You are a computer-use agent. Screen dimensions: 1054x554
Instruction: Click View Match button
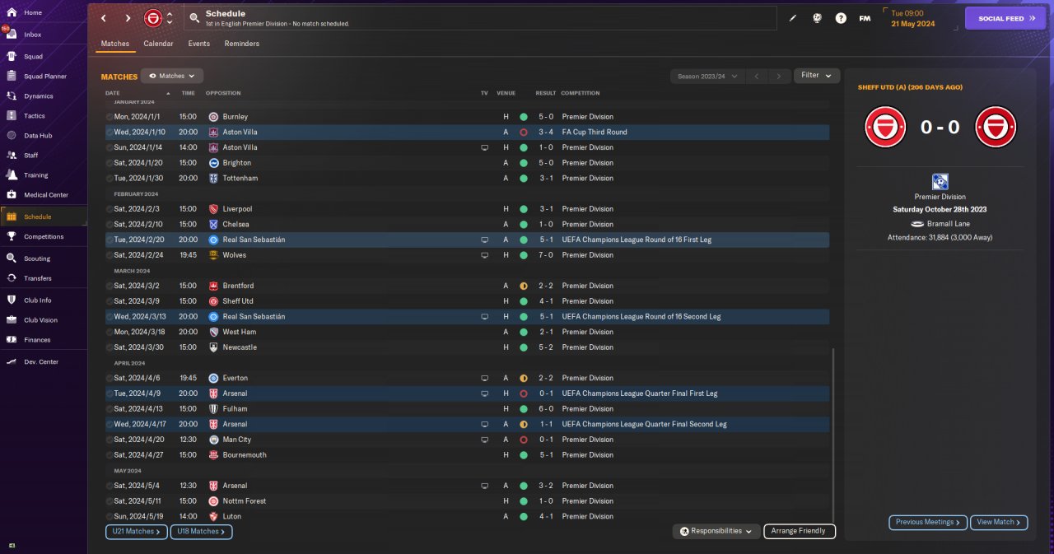click(999, 522)
